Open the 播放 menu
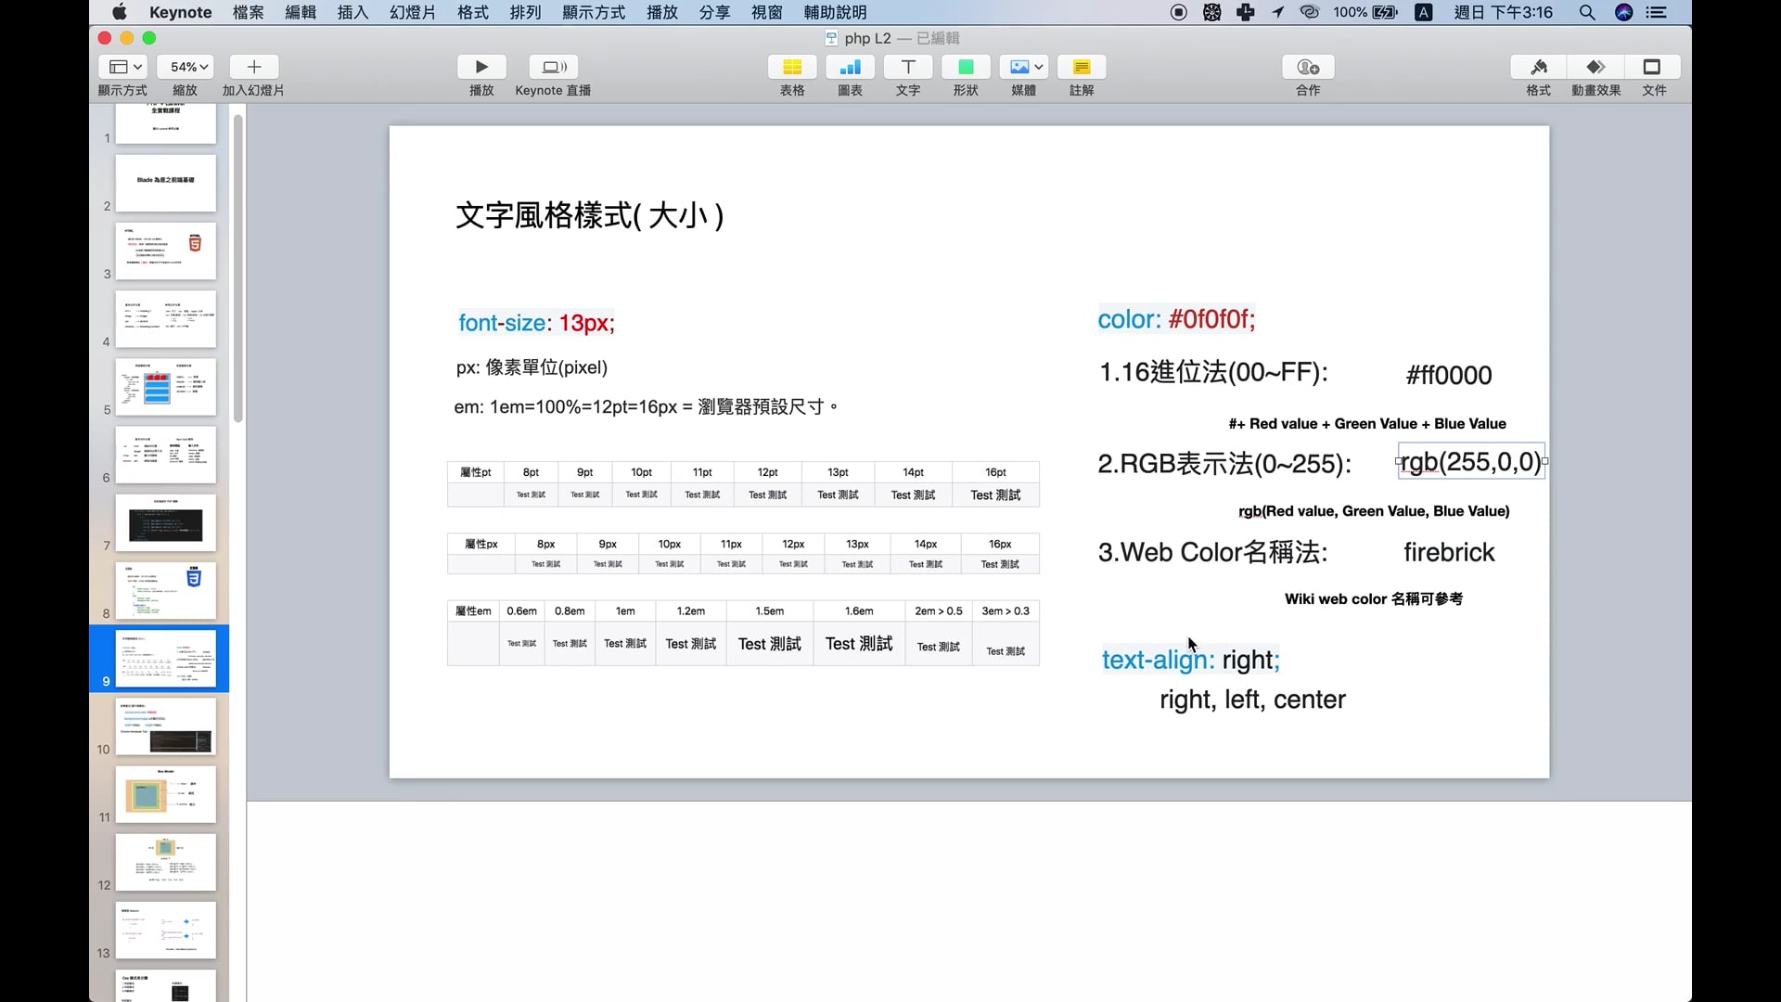 click(661, 12)
